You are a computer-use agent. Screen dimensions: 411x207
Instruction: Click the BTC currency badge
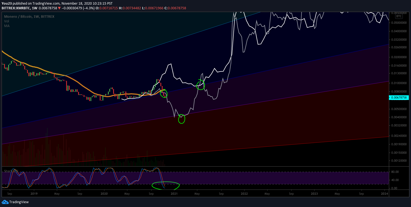coord(399,16)
